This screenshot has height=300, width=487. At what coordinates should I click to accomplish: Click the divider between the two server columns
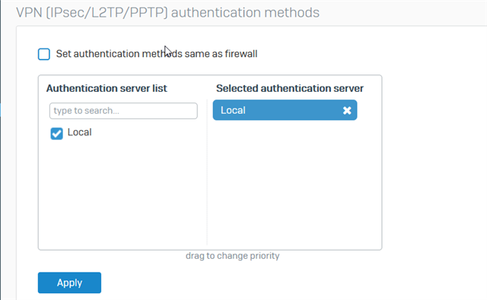tap(207, 172)
